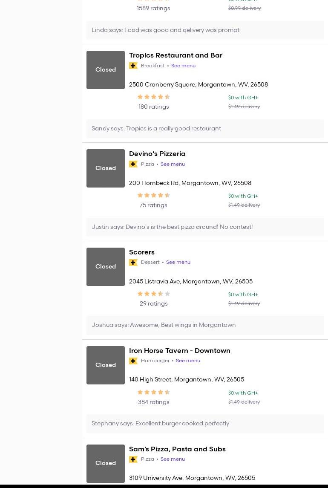Click the star rating for Scorers
This screenshot has width=328, height=488.
(x=153, y=294)
